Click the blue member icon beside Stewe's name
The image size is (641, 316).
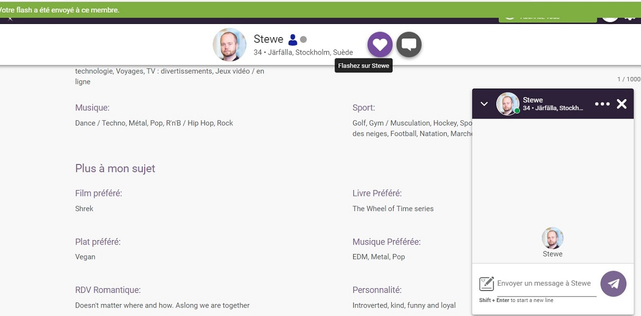[x=293, y=39]
